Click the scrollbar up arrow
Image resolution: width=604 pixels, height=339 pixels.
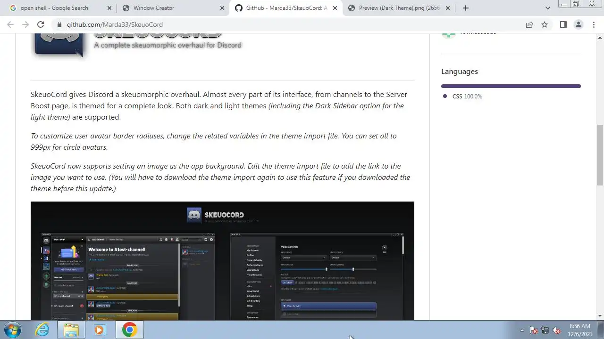pyautogui.click(x=600, y=37)
